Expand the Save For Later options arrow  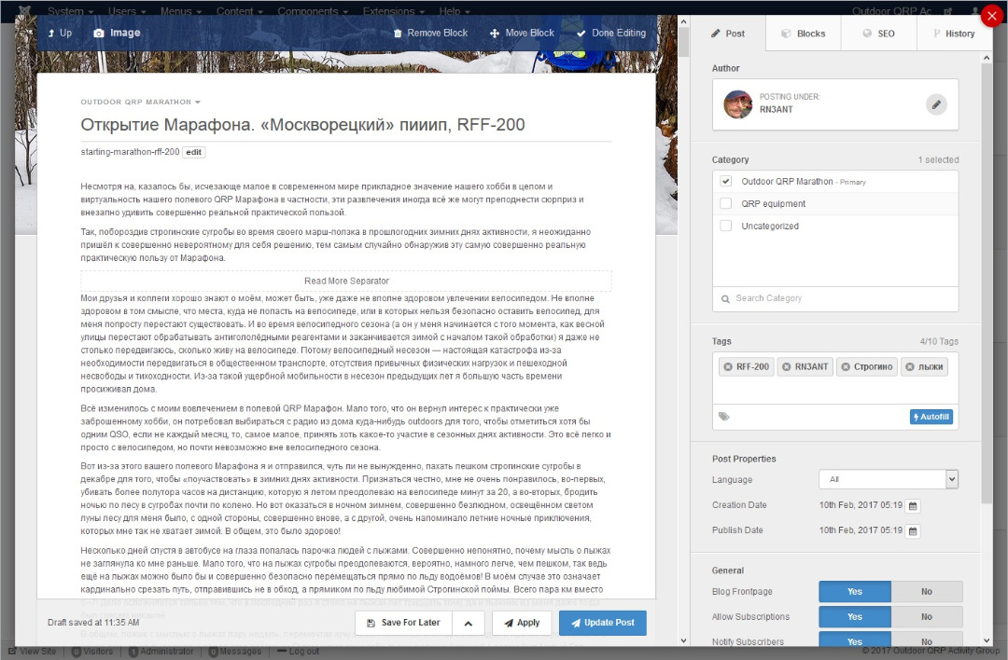468,623
